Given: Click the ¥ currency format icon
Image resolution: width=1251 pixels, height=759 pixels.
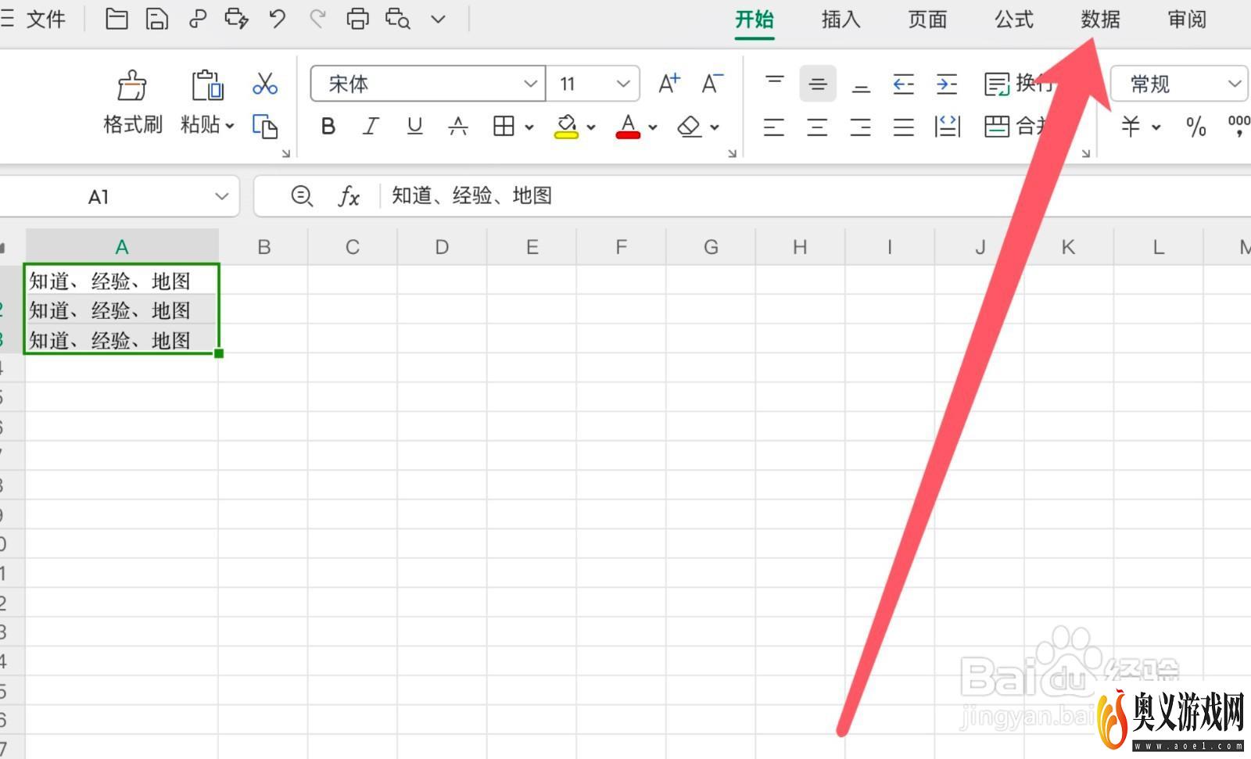Looking at the screenshot, I should click(x=1131, y=126).
